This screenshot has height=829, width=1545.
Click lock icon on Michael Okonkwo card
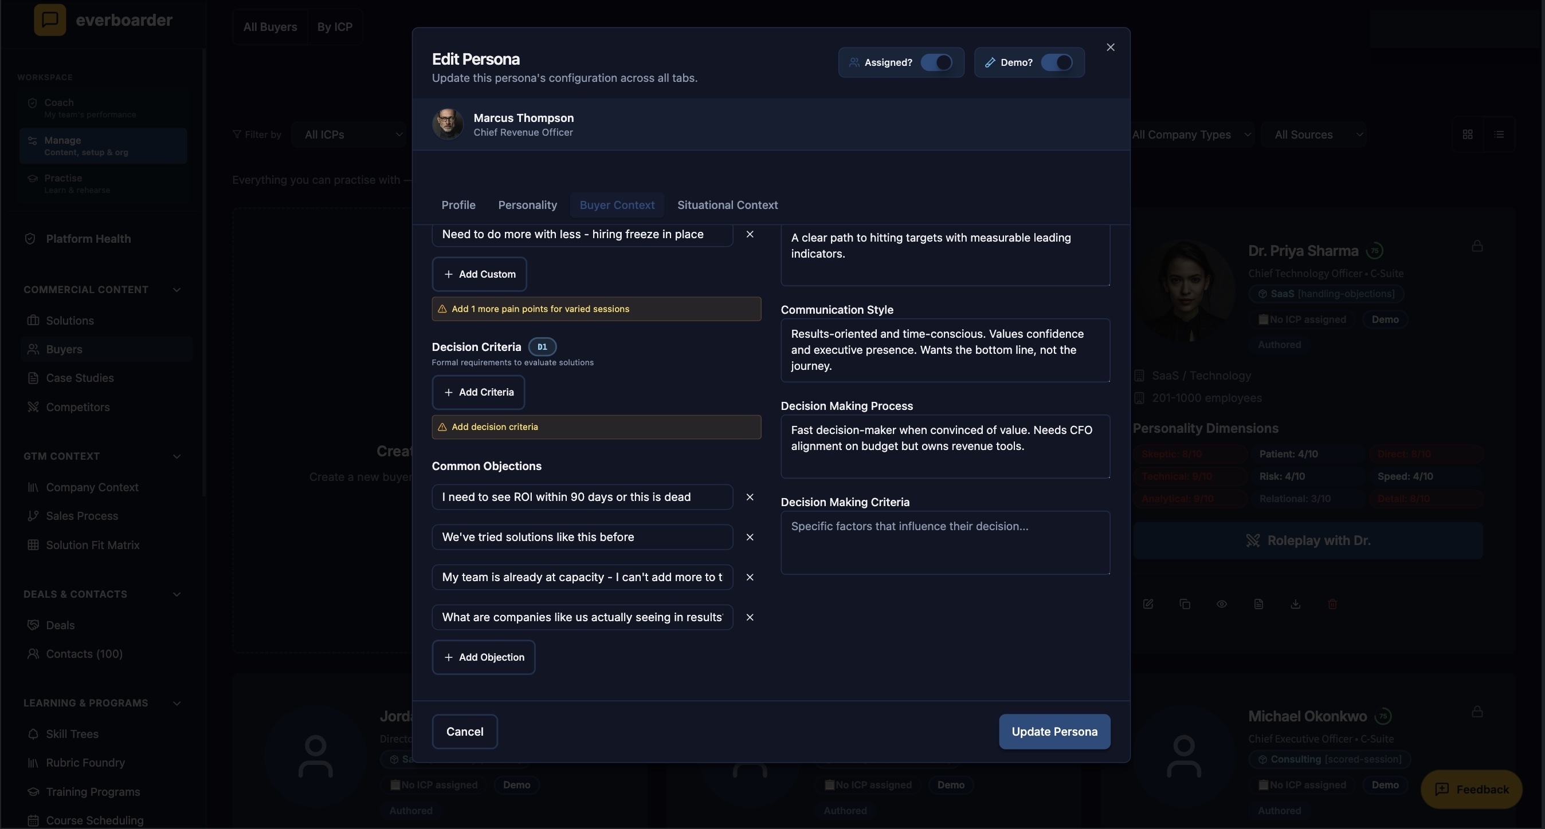click(1477, 711)
